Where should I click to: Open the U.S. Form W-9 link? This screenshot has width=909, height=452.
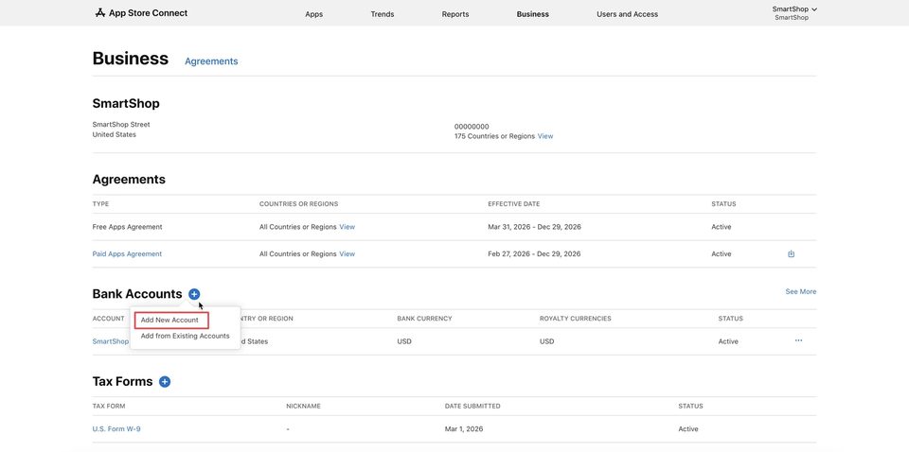(x=116, y=429)
